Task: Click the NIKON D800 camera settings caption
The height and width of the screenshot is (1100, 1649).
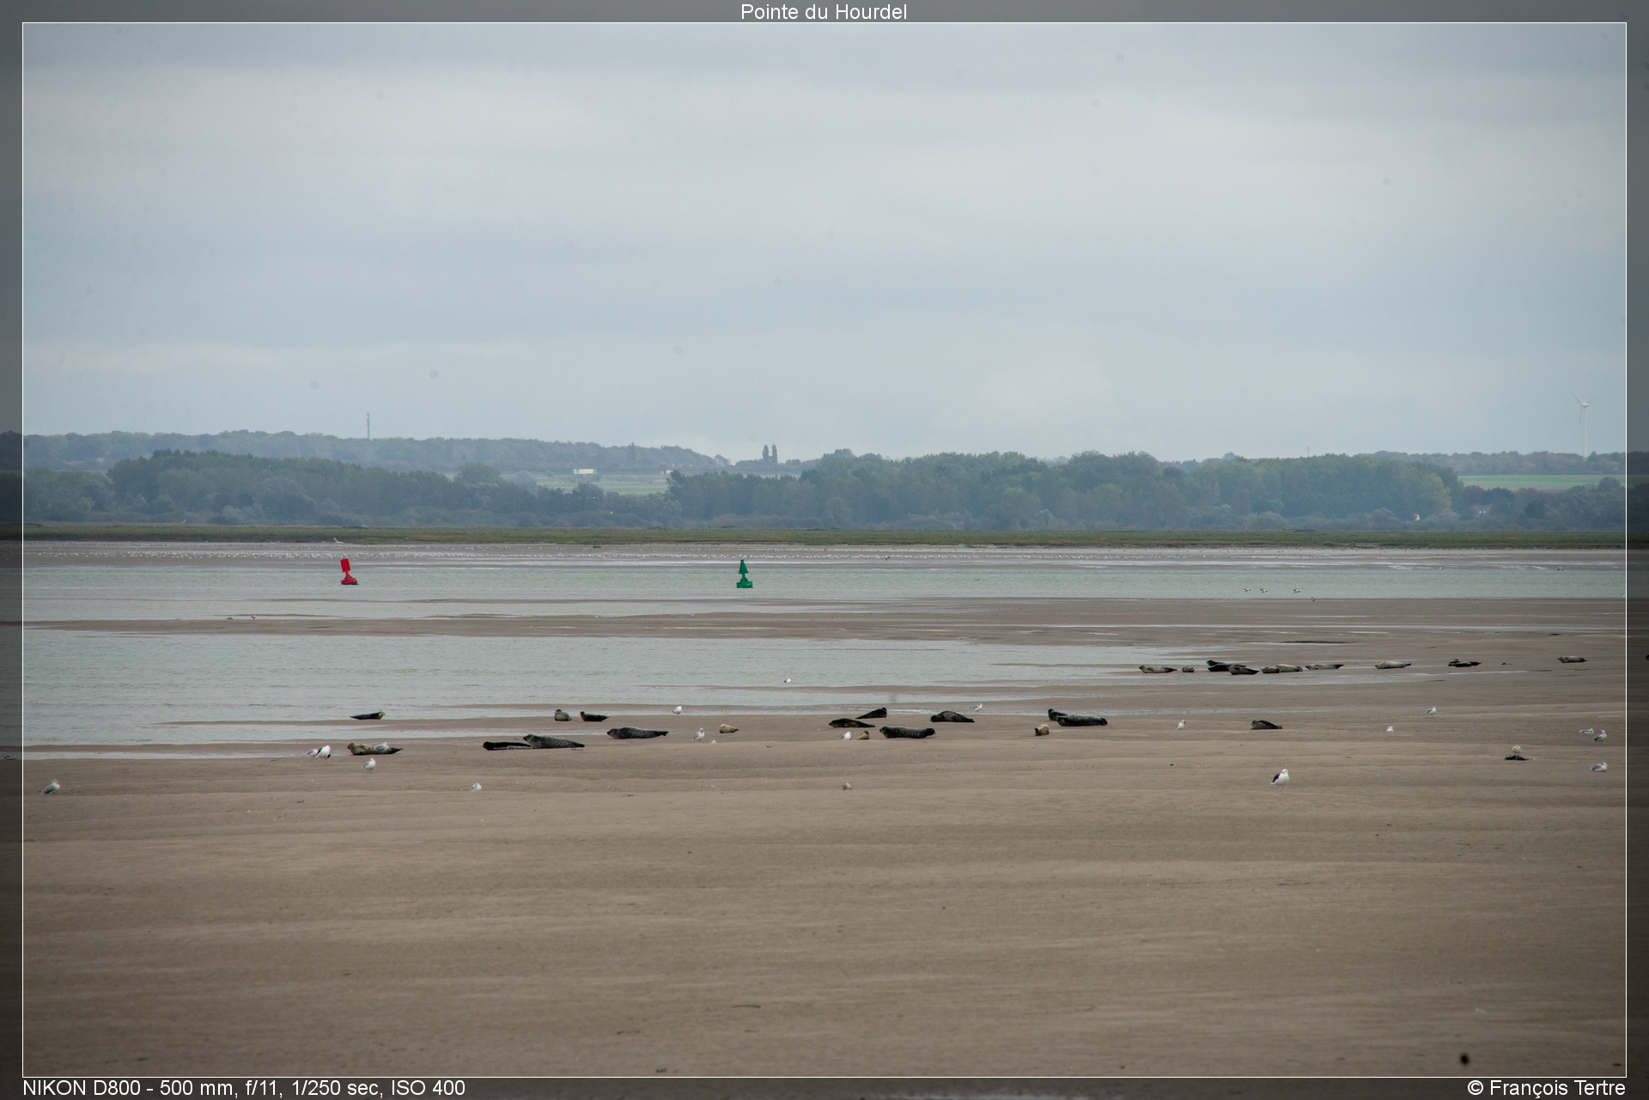Action: pyautogui.click(x=244, y=1088)
